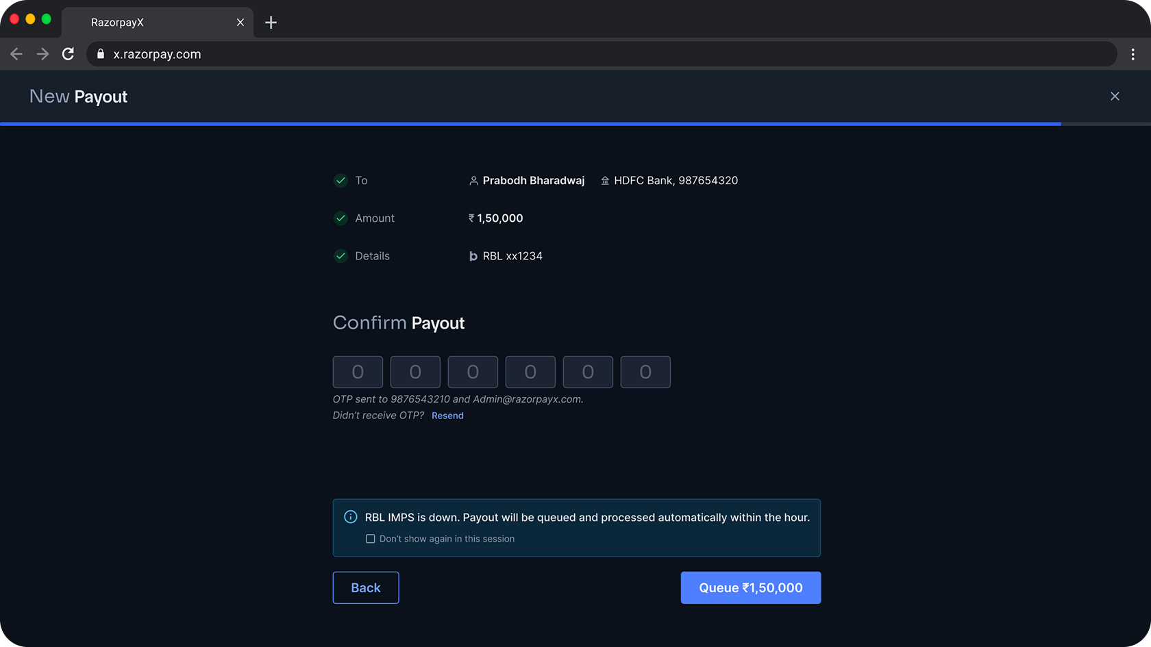Enable "Don't show again in this session"
The image size is (1151, 647).
(x=371, y=539)
